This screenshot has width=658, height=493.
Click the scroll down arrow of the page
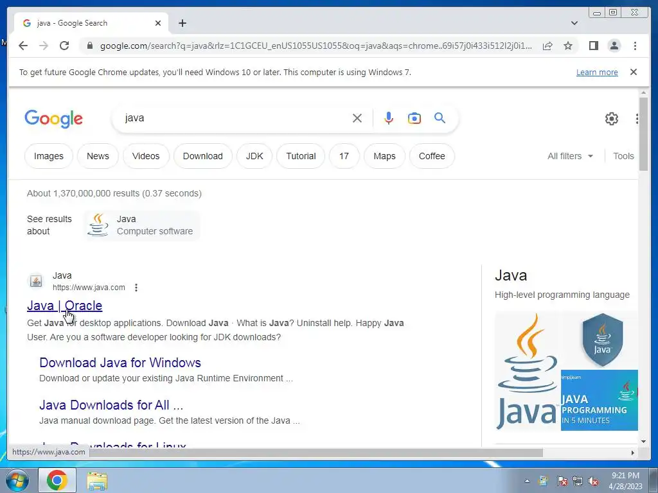[x=643, y=442]
